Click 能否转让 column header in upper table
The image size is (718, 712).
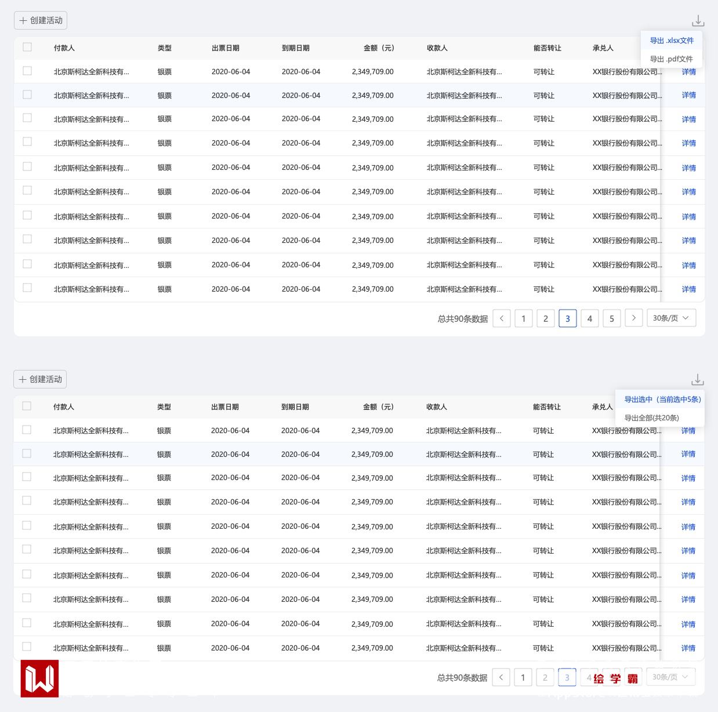(547, 48)
